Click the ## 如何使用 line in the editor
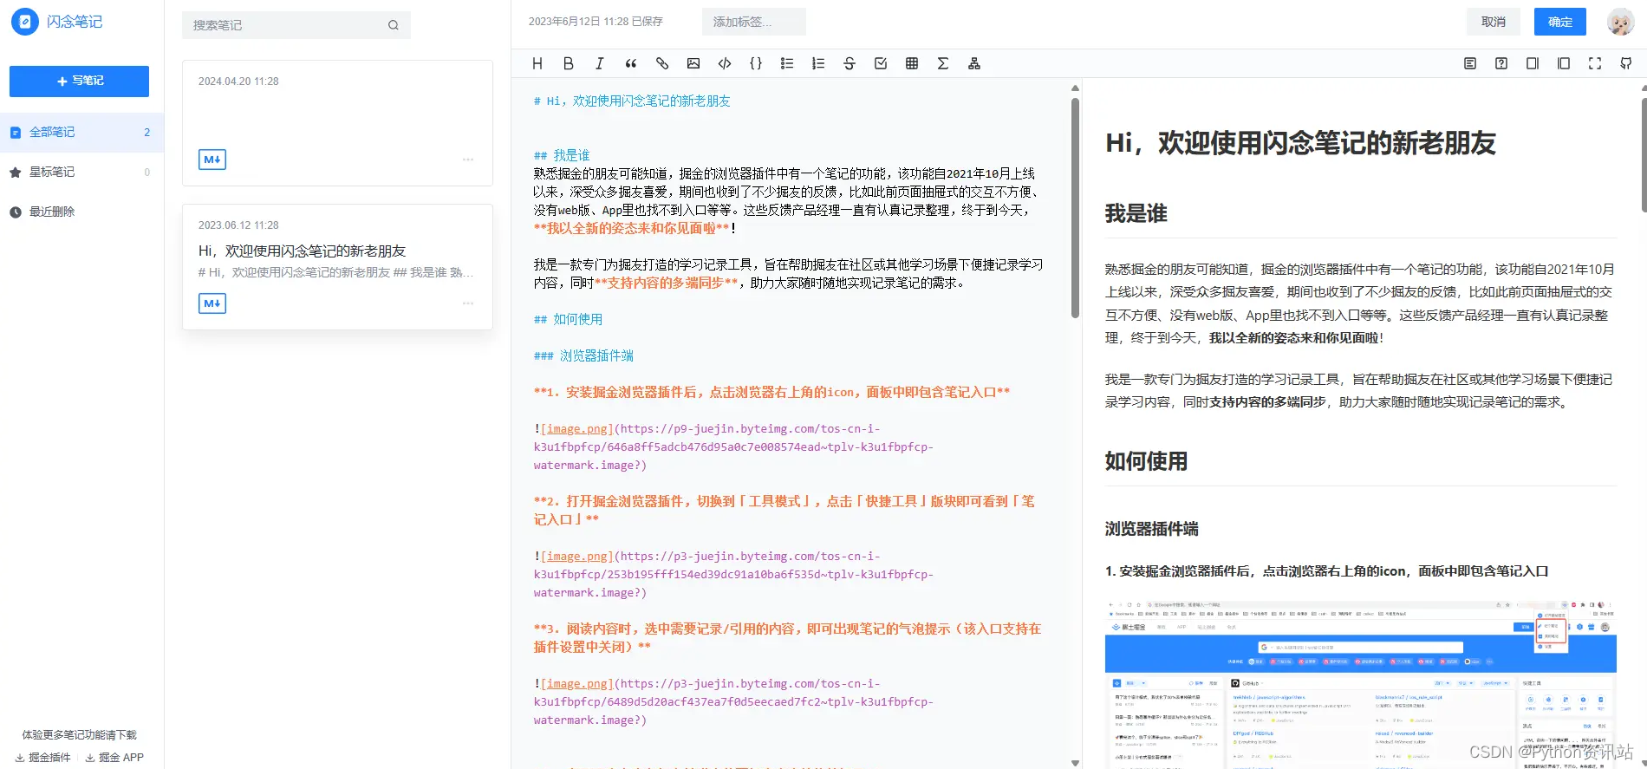The image size is (1647, 769). [x=568, y=319]
